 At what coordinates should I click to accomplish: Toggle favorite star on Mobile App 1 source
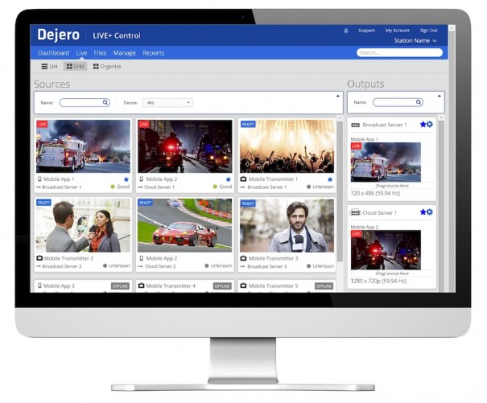pyautogui.click(x=126, y=179)
